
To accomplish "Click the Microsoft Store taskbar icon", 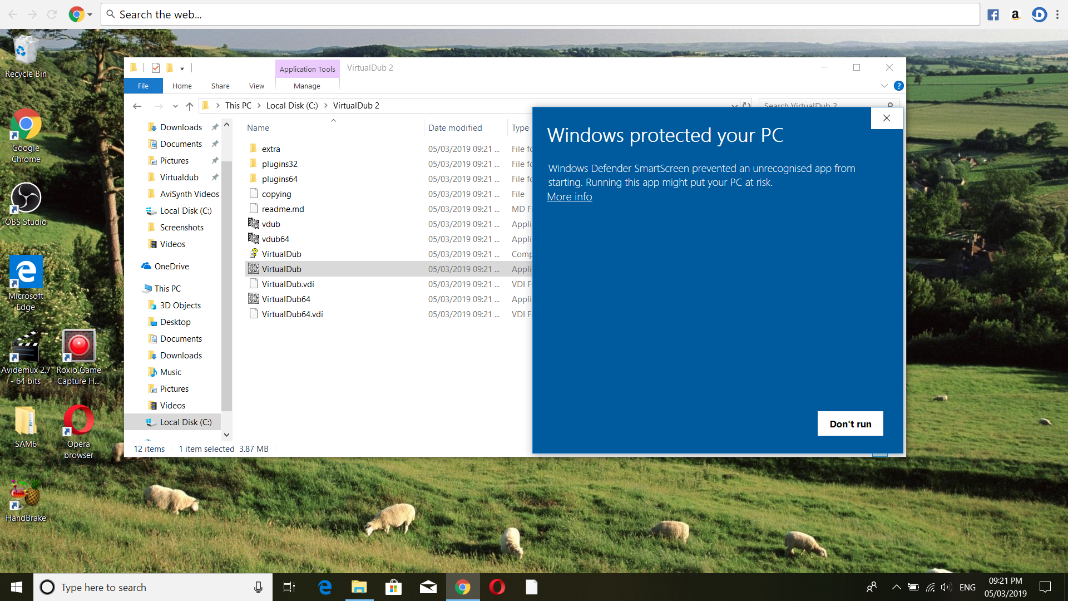I will click(393, 587).
